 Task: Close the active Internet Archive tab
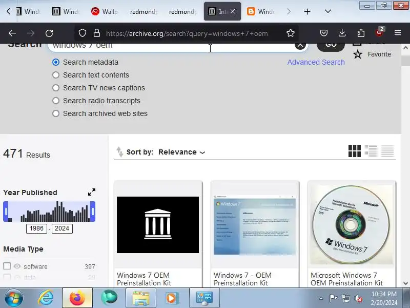233,11
